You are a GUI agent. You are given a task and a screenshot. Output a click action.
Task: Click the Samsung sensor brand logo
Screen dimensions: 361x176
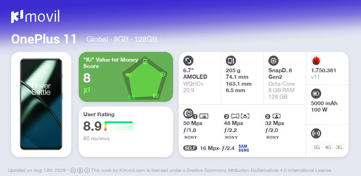(x=244, y=148)
